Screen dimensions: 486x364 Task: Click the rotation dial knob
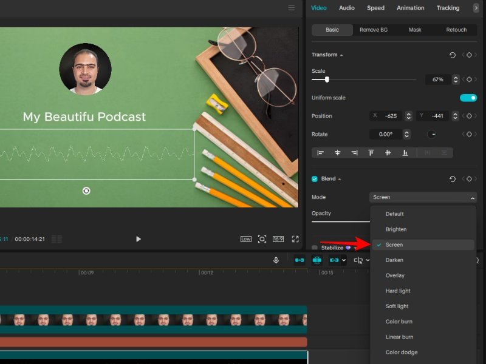click(x=432, y=134)
